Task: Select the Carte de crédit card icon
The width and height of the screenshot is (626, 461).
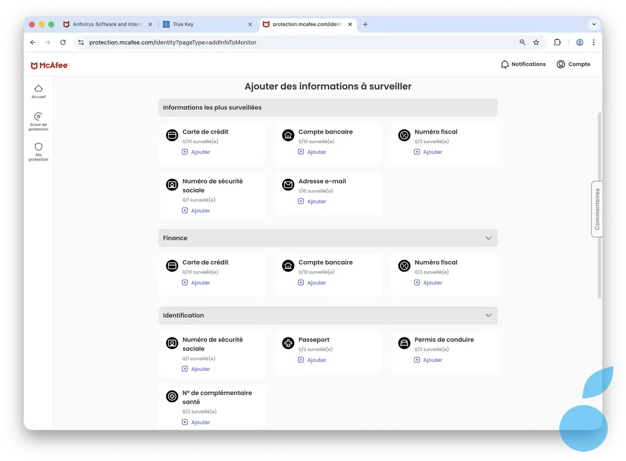Action: 172,135
